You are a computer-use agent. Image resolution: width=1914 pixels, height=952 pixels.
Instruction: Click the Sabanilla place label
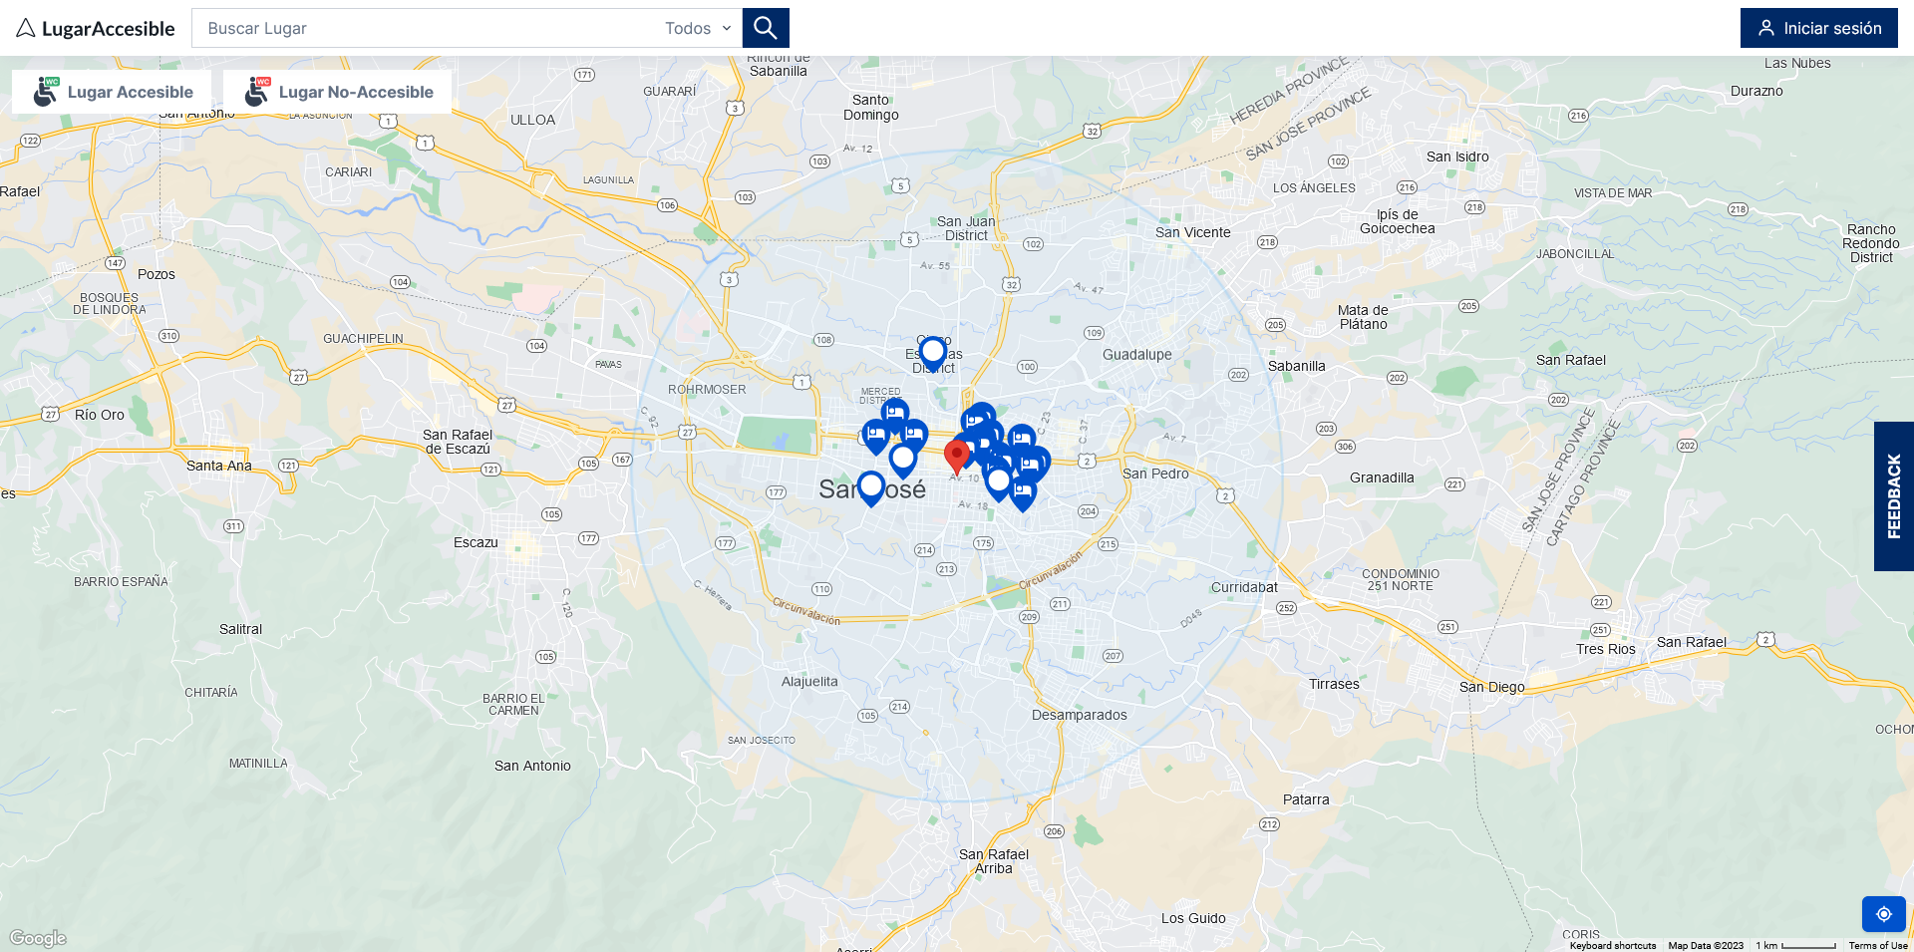(x=1297, y=366)
